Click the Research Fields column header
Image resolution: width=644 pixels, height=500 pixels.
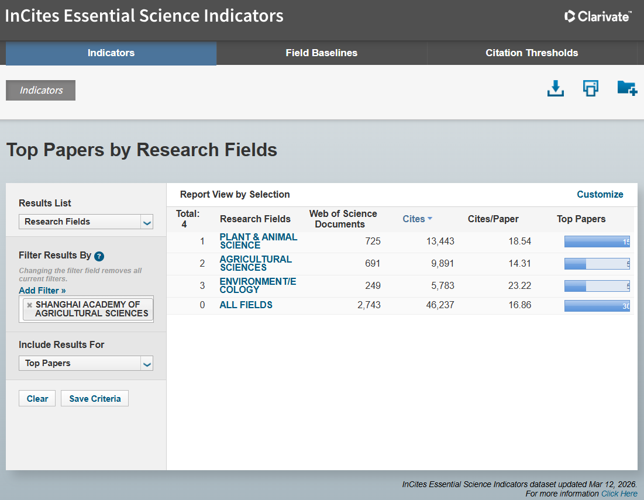click(x=255, y=219)
